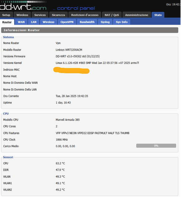
Task: View the Bandwidth sub-tab
Action: coord(87,22)
